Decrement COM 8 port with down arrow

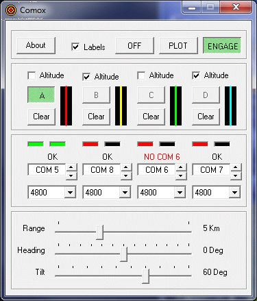[126, 176]
